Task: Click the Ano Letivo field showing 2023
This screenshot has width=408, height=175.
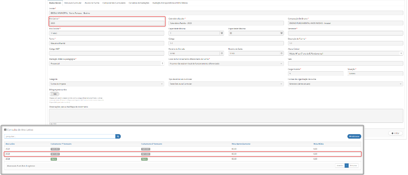Action: tap(107, 23)
